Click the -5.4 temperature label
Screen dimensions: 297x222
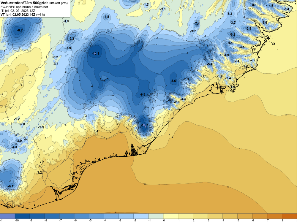point(210,64)
